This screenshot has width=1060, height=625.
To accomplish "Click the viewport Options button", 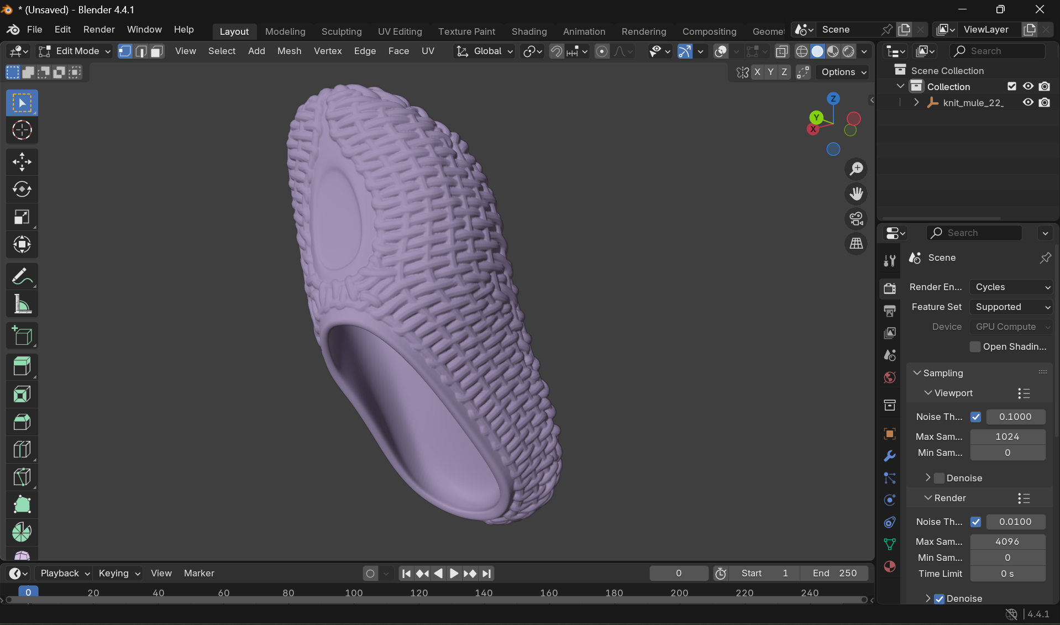I will tap(843, 72).
